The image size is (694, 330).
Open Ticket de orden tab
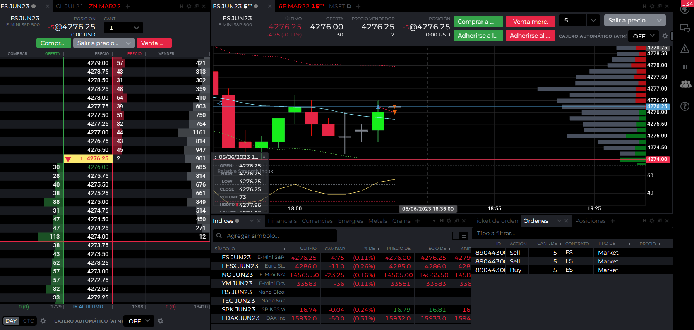496,221
